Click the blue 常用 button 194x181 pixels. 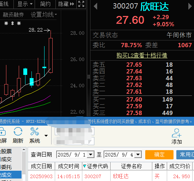coord(185,155)
